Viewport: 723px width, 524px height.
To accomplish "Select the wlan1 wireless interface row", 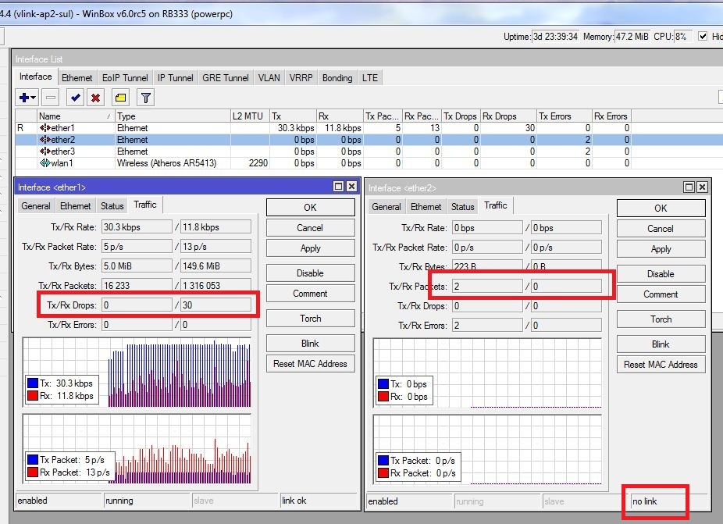I will pos(322,163).
